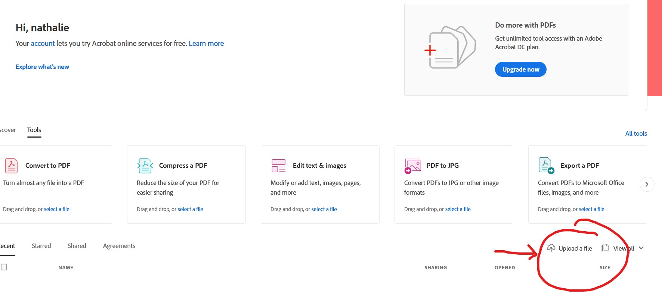Click the Export a PDF icon
The height and width of the screenshot is (292, 662).
click(546, 166)
